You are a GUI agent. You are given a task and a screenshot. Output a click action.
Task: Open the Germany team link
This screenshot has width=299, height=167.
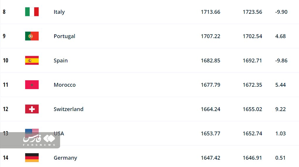(65, 158)
